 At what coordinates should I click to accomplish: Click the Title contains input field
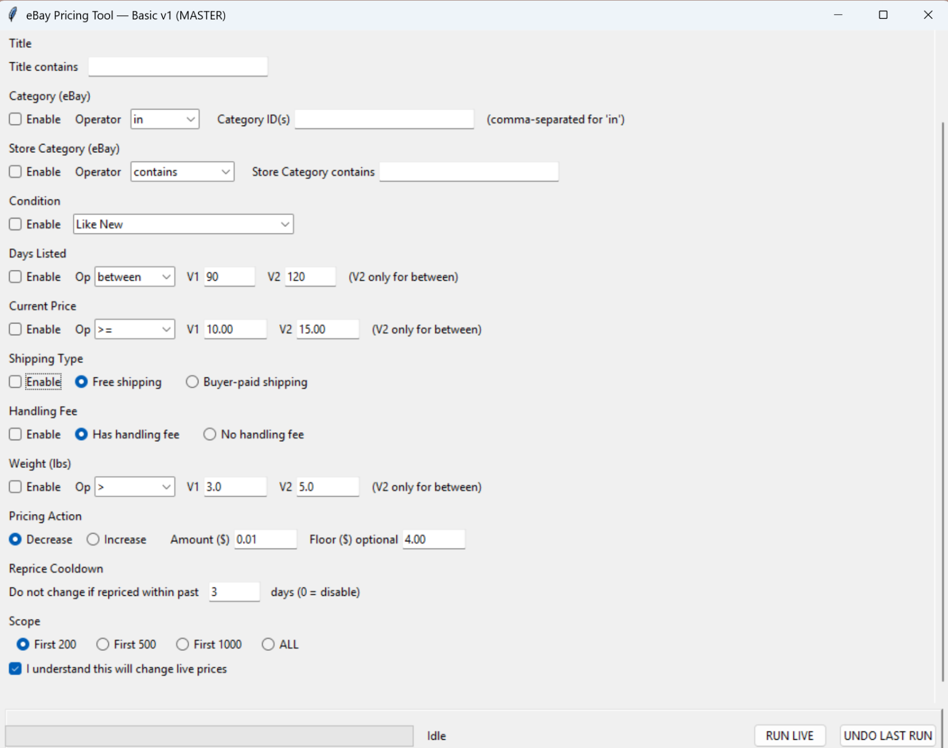point(178,67)
